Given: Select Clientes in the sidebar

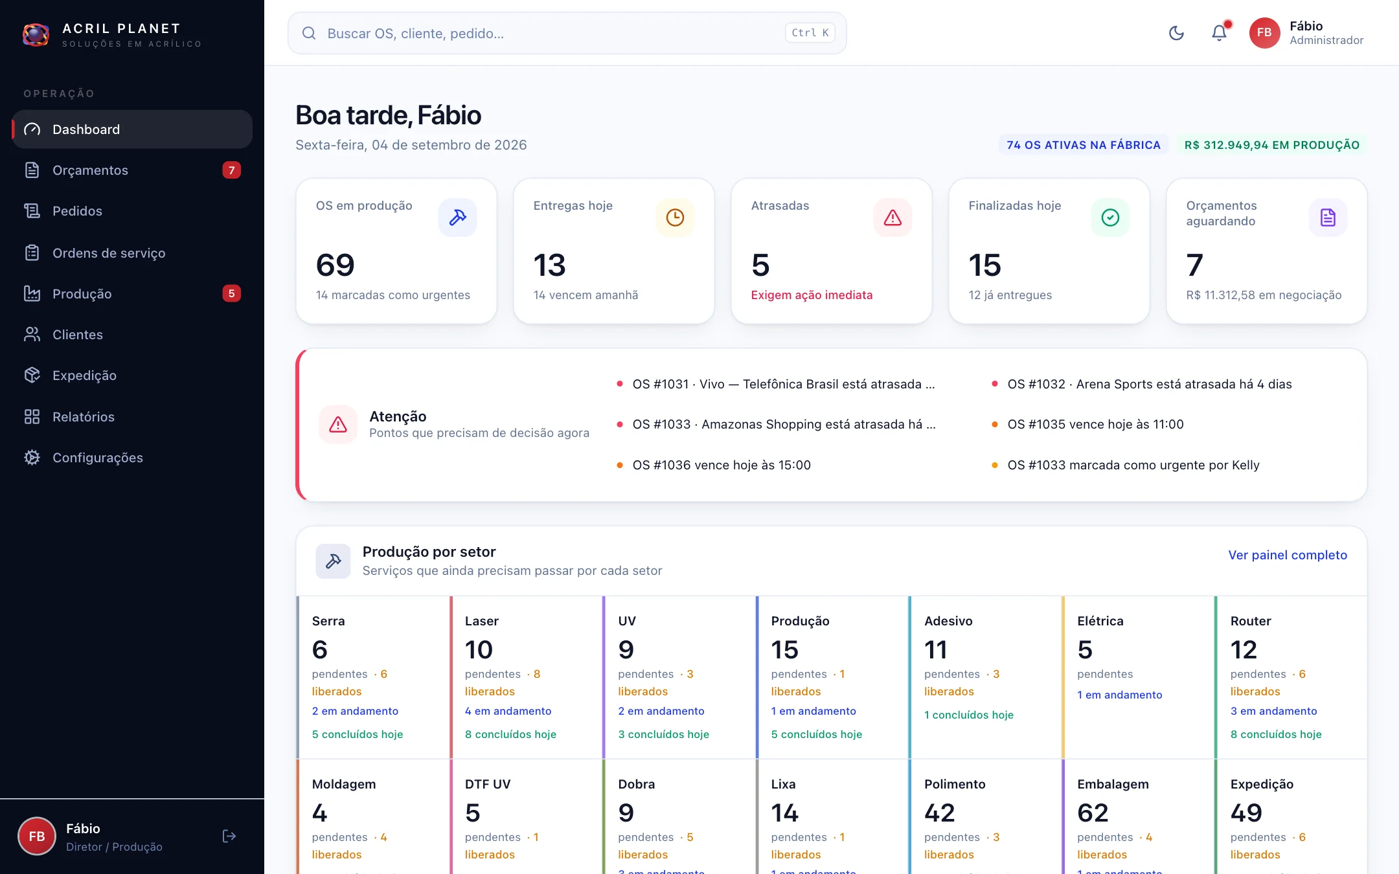Looking at the screenshot, I should [132, 334].
